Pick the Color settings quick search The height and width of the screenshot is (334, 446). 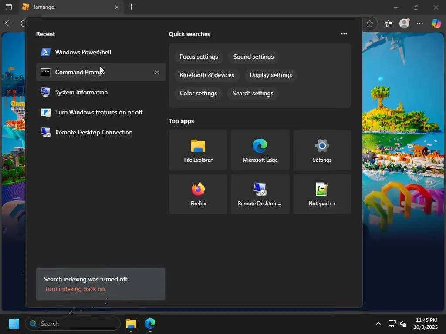coord(198,93)
